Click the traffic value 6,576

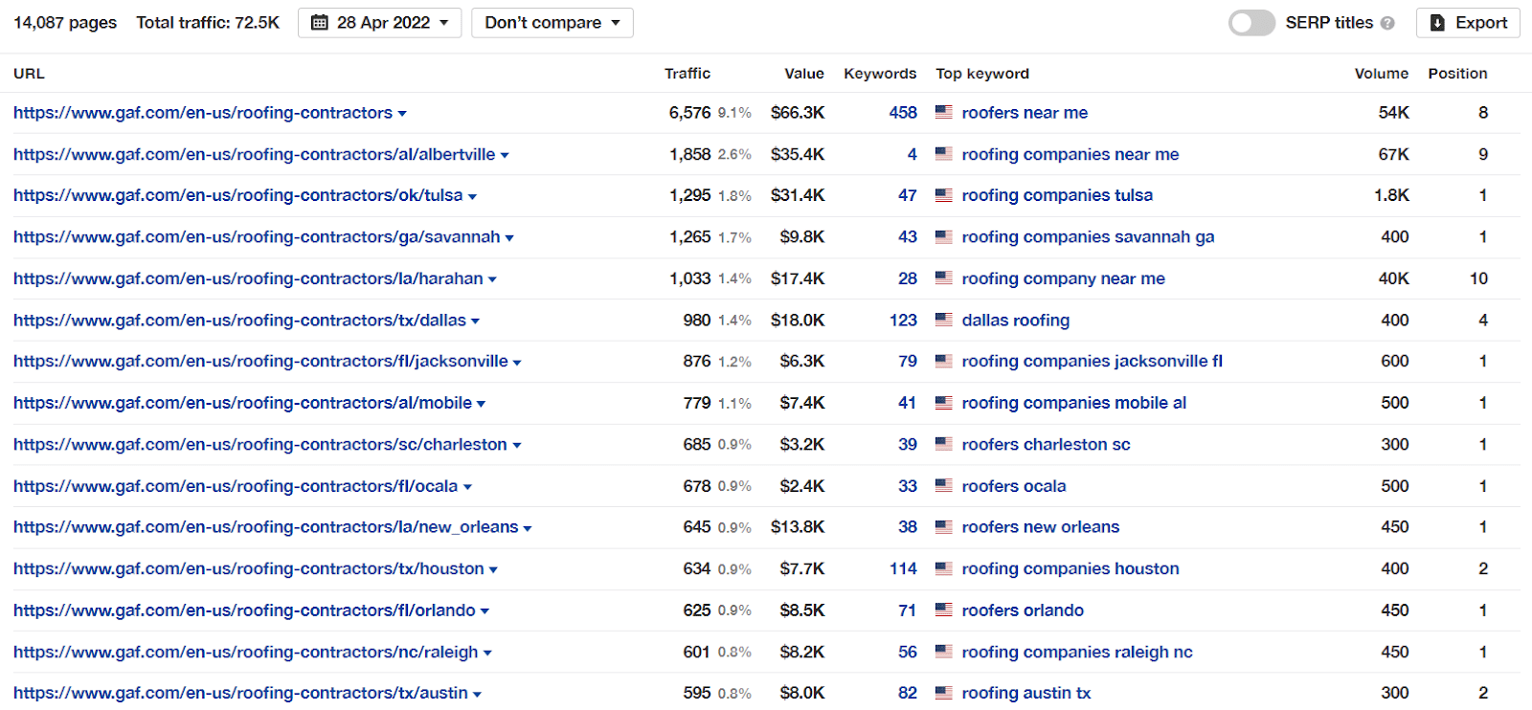pos(689,113)
